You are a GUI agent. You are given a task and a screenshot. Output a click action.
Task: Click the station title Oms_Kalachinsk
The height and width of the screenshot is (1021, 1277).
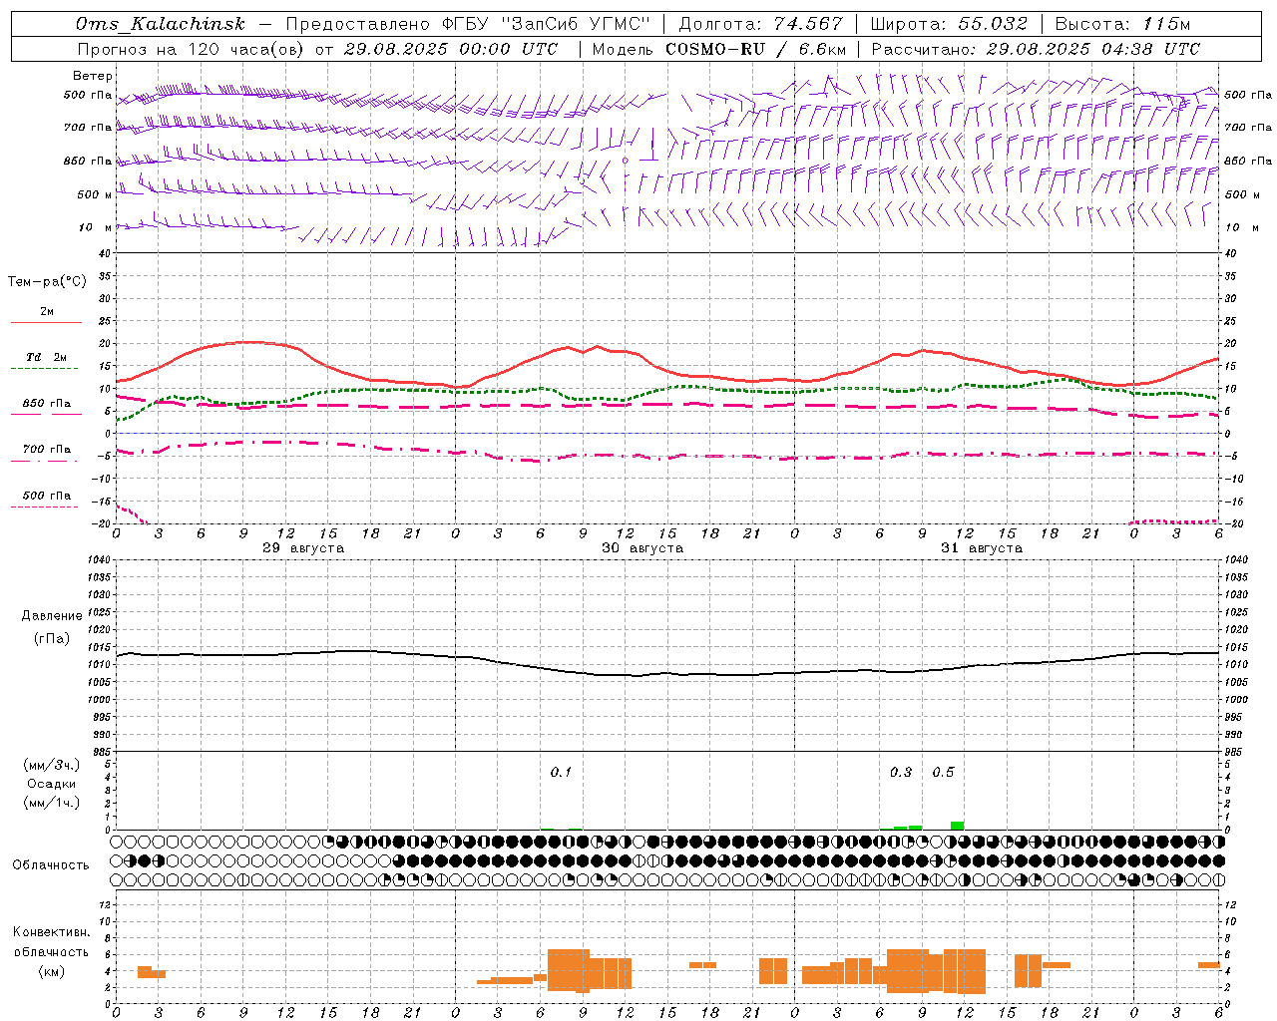161,24
